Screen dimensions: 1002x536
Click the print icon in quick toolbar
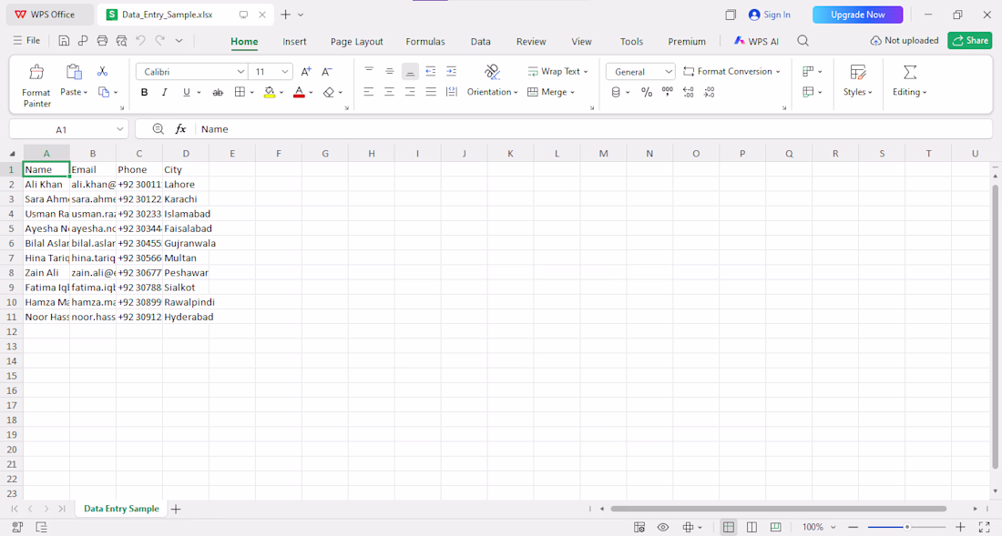(102, 41)
